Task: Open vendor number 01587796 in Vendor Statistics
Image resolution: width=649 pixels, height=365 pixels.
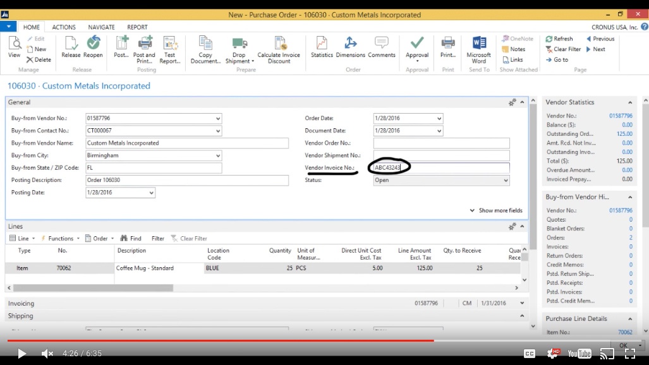Action: [x=621, y=116]
